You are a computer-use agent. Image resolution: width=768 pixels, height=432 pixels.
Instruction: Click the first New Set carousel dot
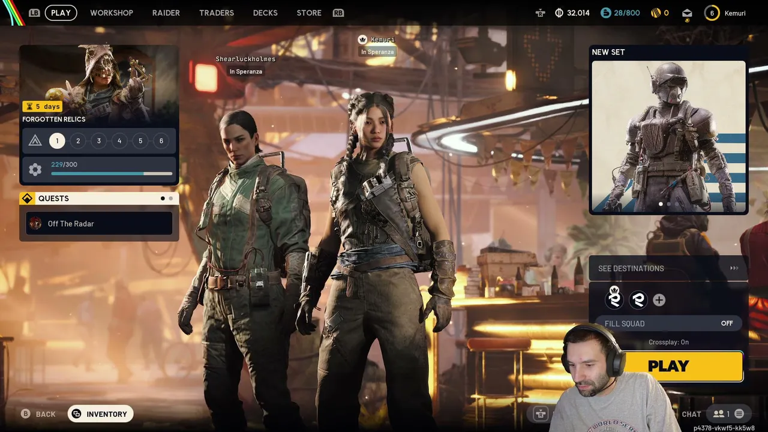click(661, 204)
